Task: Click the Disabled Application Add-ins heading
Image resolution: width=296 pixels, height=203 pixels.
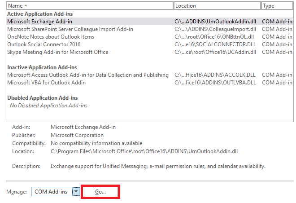Action: tap(43, 98)
